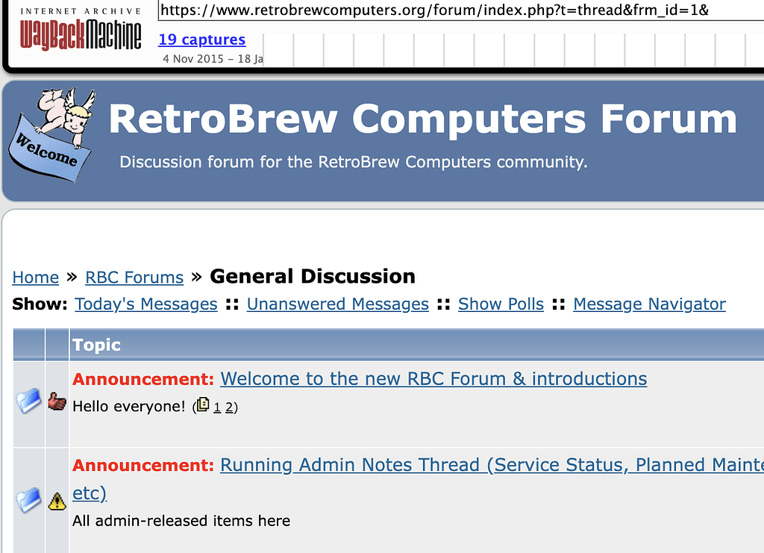
Task: Click the captures timeline graph
Action: coord(513,50)
